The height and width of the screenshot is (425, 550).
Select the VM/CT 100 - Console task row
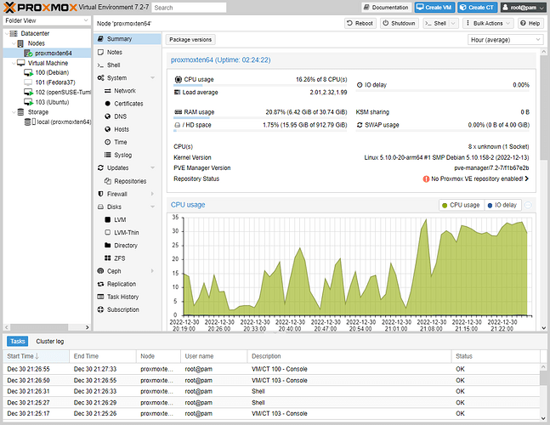pos(271,369)
